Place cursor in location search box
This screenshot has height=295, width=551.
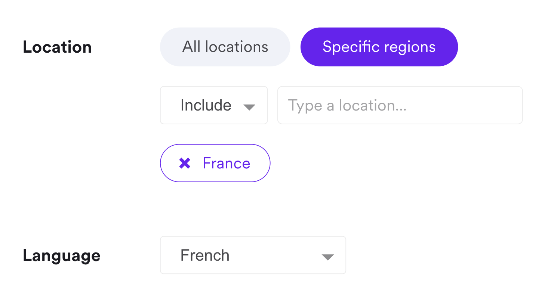(x=400, y=105)
